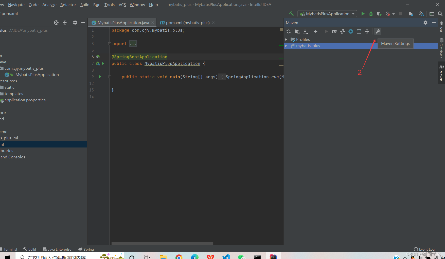Open the Tools menu
This screenshot has width=445, height=259.
pos(110,5)
